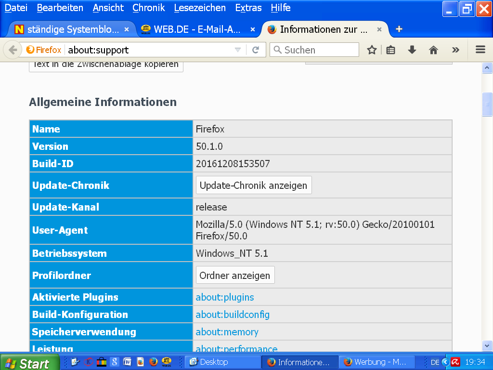Click the search magnifier icon
493x370 pixels.
[277, 50]
